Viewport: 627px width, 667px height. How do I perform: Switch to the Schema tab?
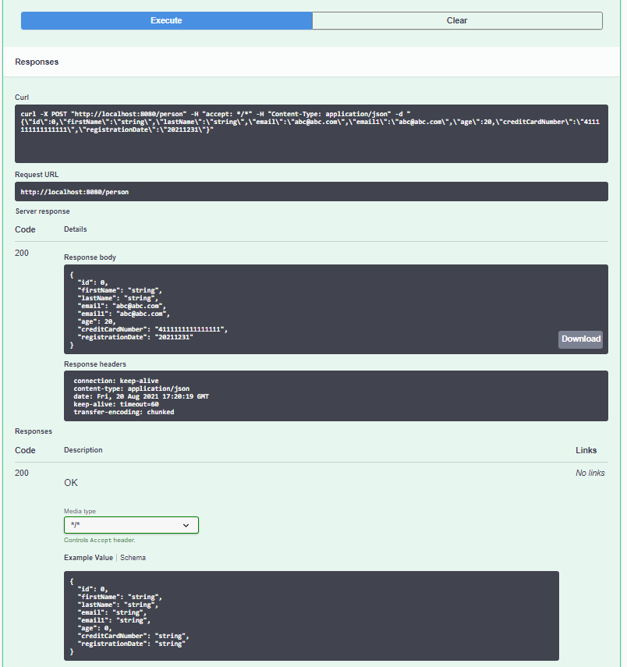[133, 558]
